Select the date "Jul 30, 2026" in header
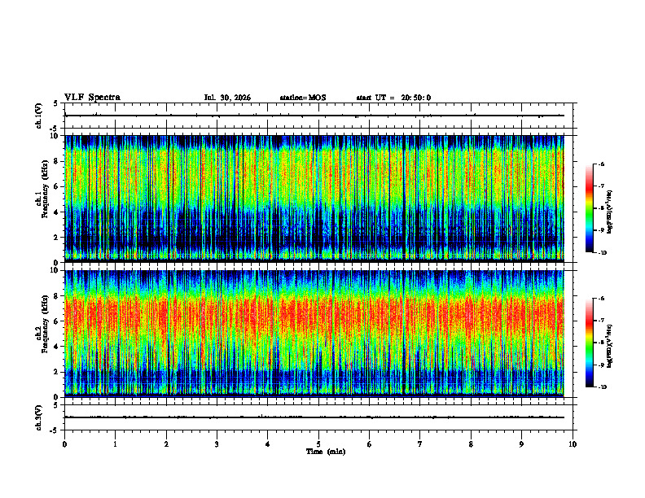 coord(227,98)
